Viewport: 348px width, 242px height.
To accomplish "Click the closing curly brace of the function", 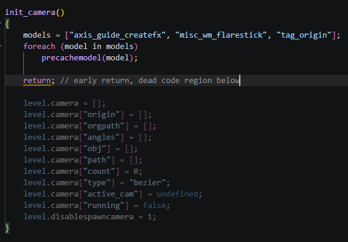I will 7,228.
